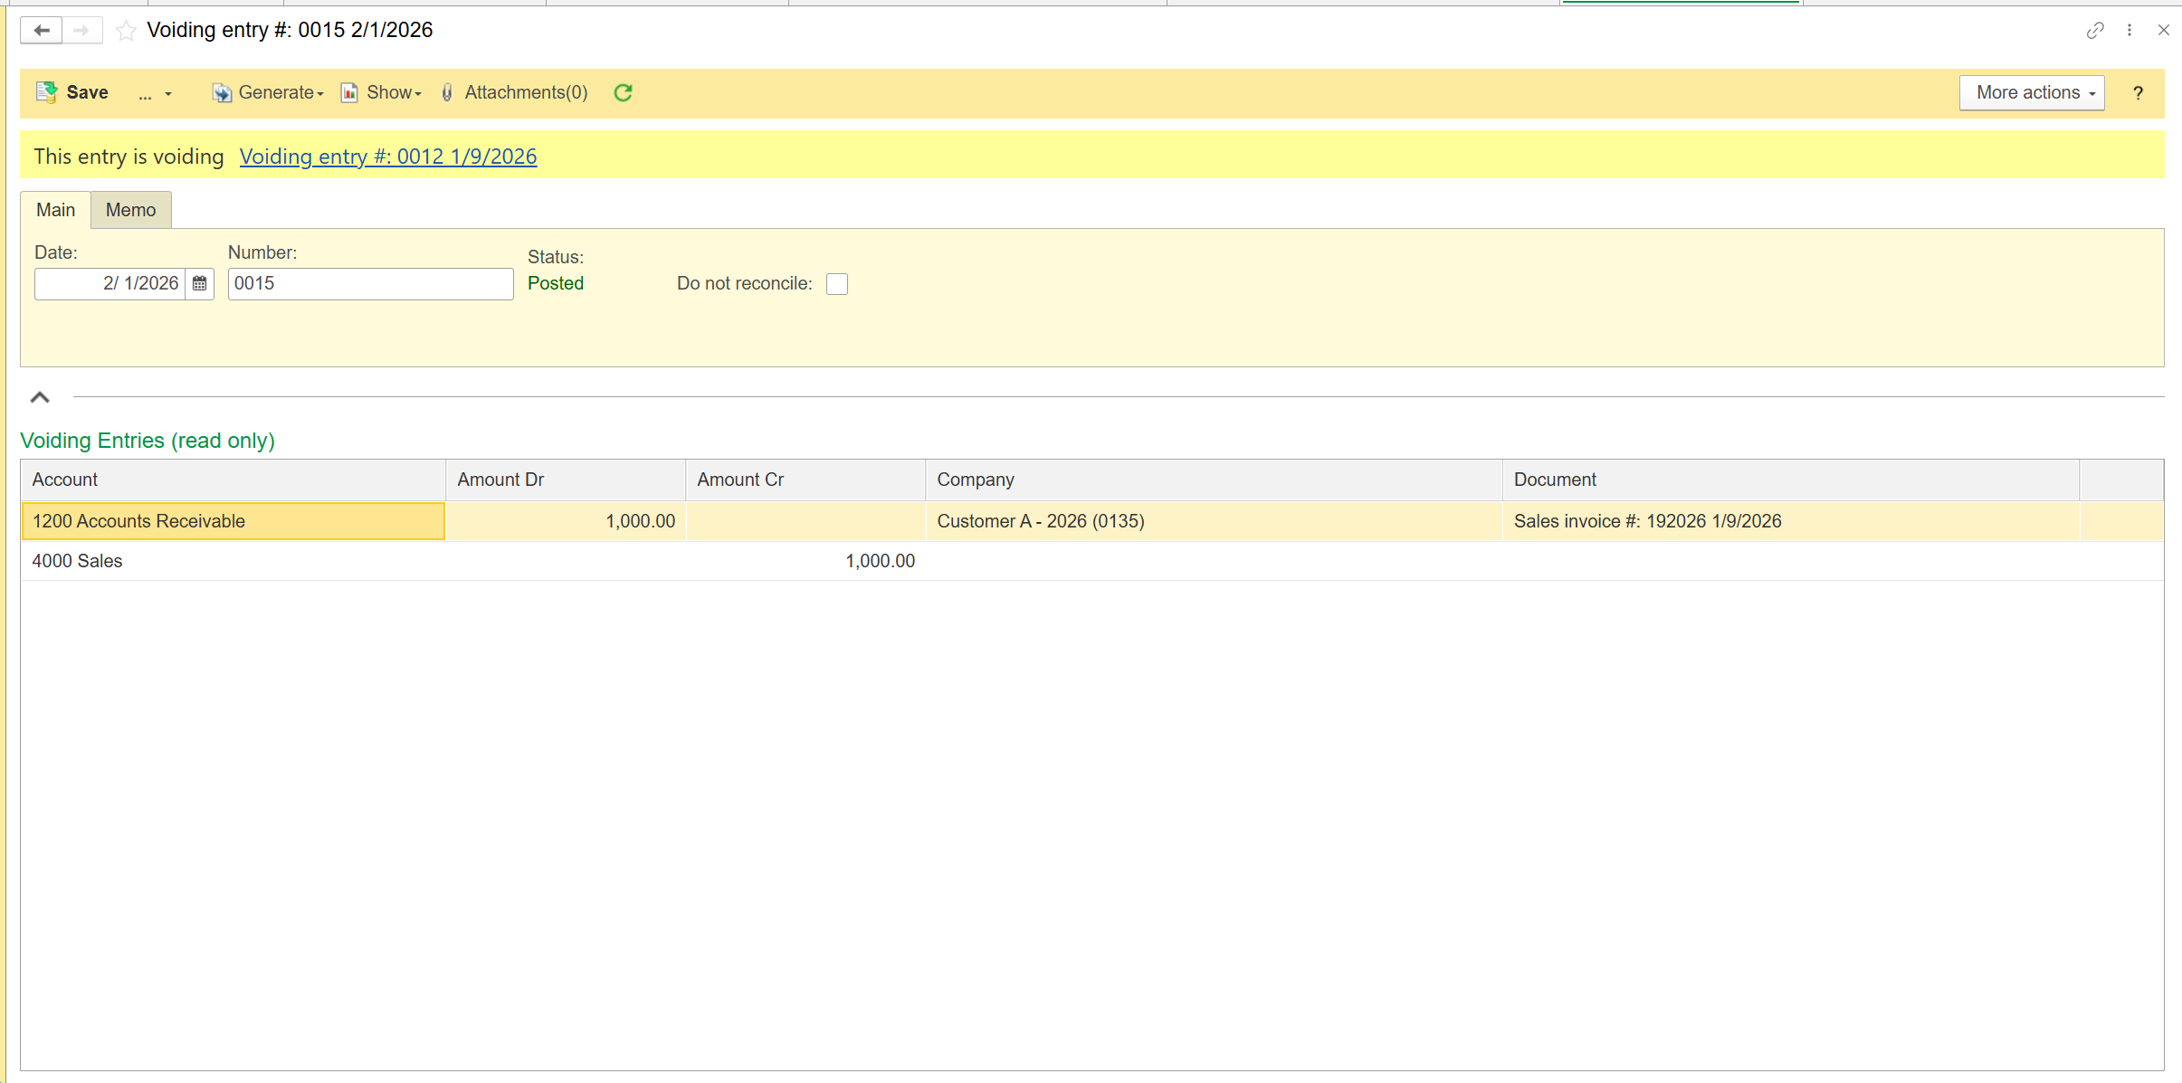Click the Number input field

[x=370, y=284]
